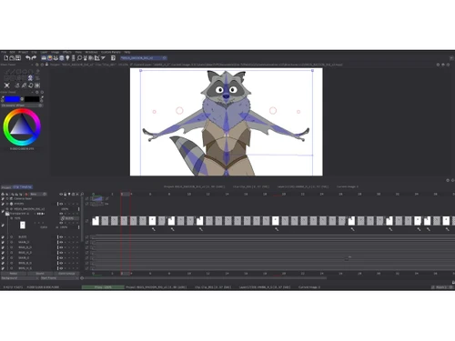Click frame 10 on the top timeline ruler
The image size is (455, 341).
point(188,194)
